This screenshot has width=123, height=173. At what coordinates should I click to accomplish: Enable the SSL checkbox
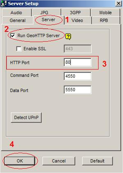pos(19,49)
